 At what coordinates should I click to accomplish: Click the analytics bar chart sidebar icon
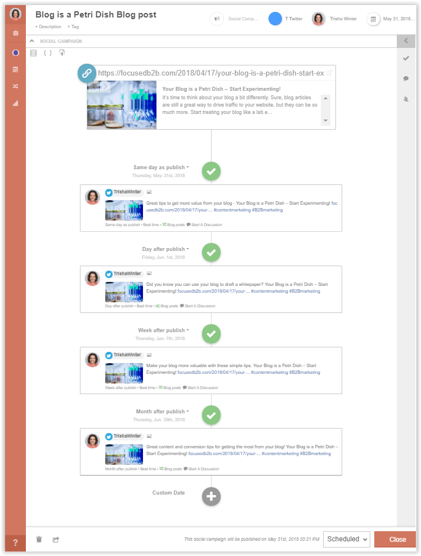[16, 103]
